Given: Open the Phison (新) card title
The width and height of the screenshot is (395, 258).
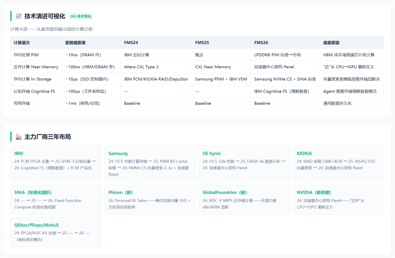Looking at the screenshot, I should tap(120, 192).
